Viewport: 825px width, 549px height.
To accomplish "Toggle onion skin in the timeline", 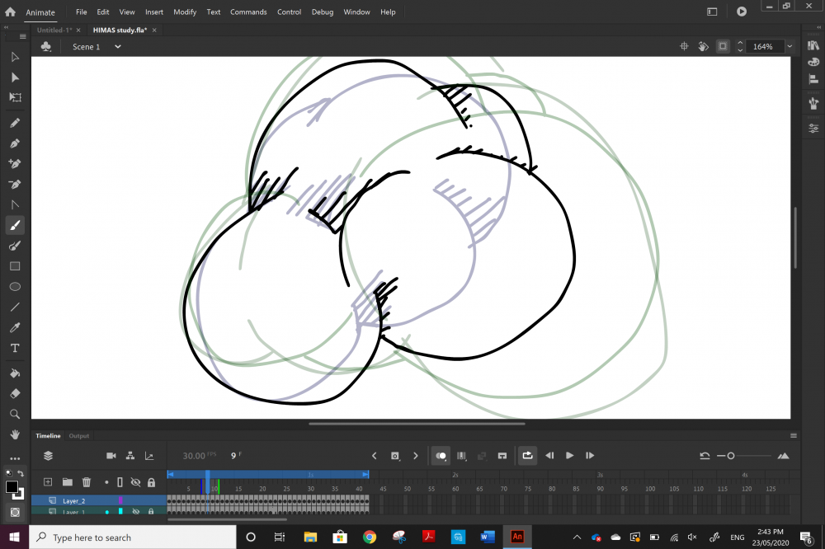I will click(x=441, y=456).
